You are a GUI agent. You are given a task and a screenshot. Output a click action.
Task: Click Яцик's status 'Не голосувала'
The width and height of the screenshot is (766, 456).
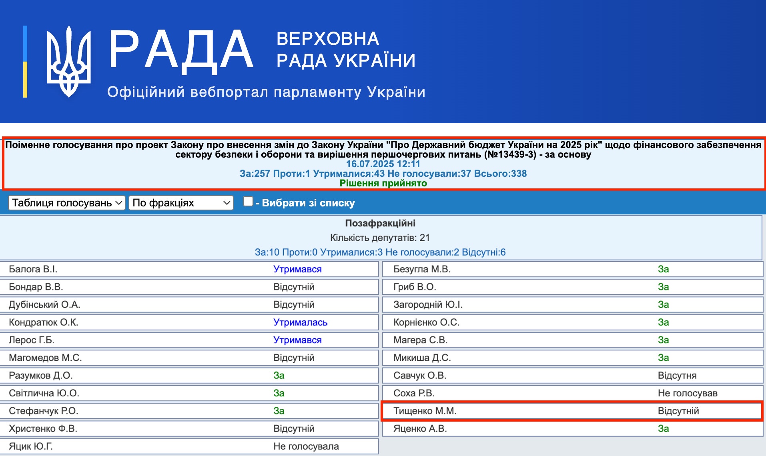click(x=306, y=446)
